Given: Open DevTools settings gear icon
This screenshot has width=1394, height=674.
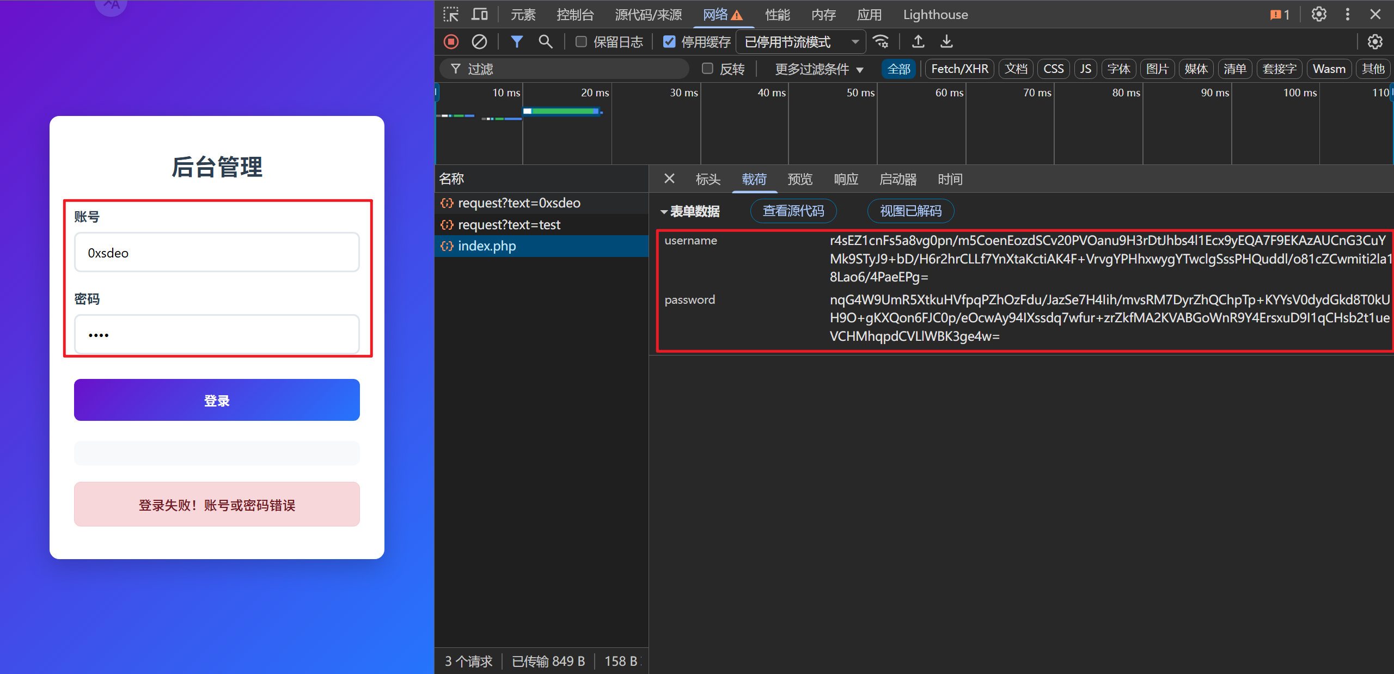Looking at the screenshot, I should [1318, 14].
